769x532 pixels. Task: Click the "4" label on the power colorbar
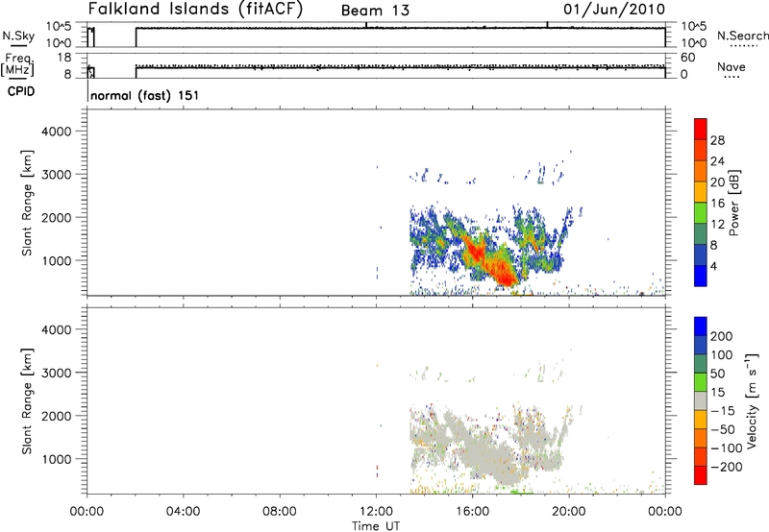coord(714,266)
